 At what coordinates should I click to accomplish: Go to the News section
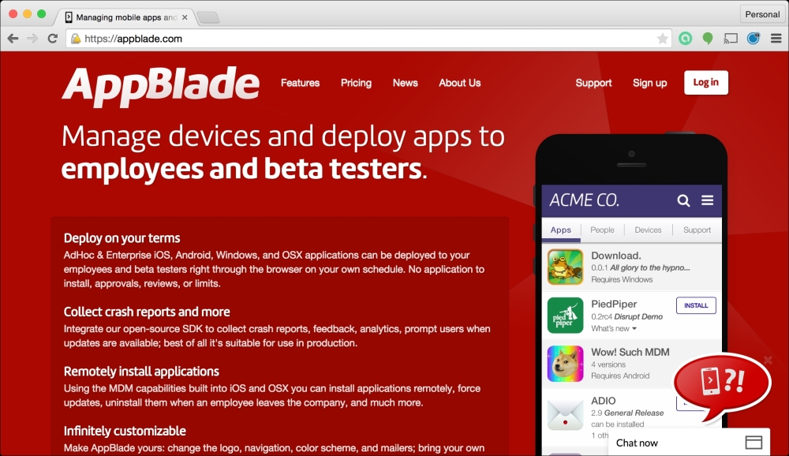click(x=405, y=83)
